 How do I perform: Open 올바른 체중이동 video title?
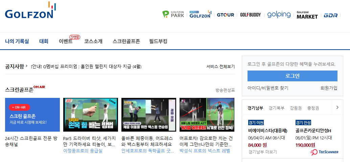(x=147, y=141)
